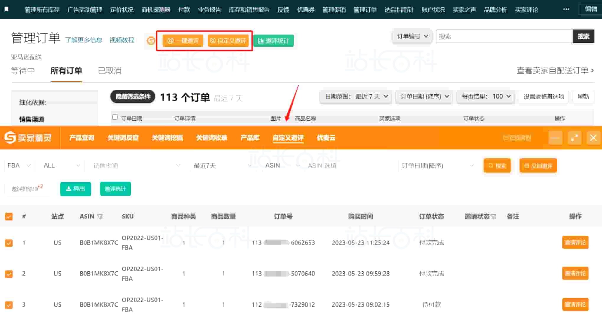
Task: Open the three-dots more menu in top navigation
Action: (x=566, y=9)
